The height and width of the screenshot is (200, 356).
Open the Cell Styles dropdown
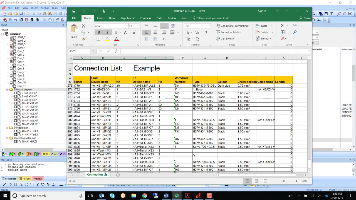coord(225,39)
